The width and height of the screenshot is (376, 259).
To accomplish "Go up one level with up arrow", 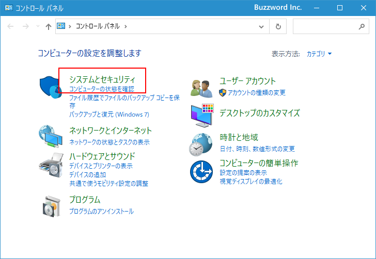I will pos(49,26).
